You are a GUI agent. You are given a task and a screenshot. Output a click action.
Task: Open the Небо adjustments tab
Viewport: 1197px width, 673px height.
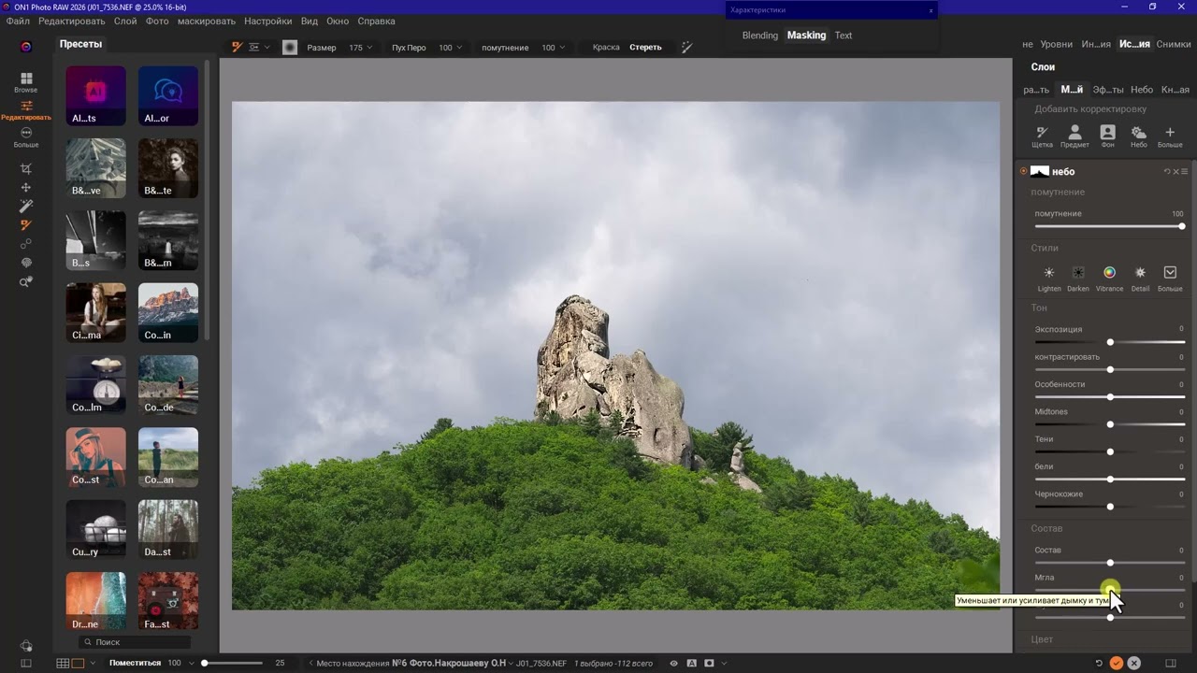tap(1141, 90)
